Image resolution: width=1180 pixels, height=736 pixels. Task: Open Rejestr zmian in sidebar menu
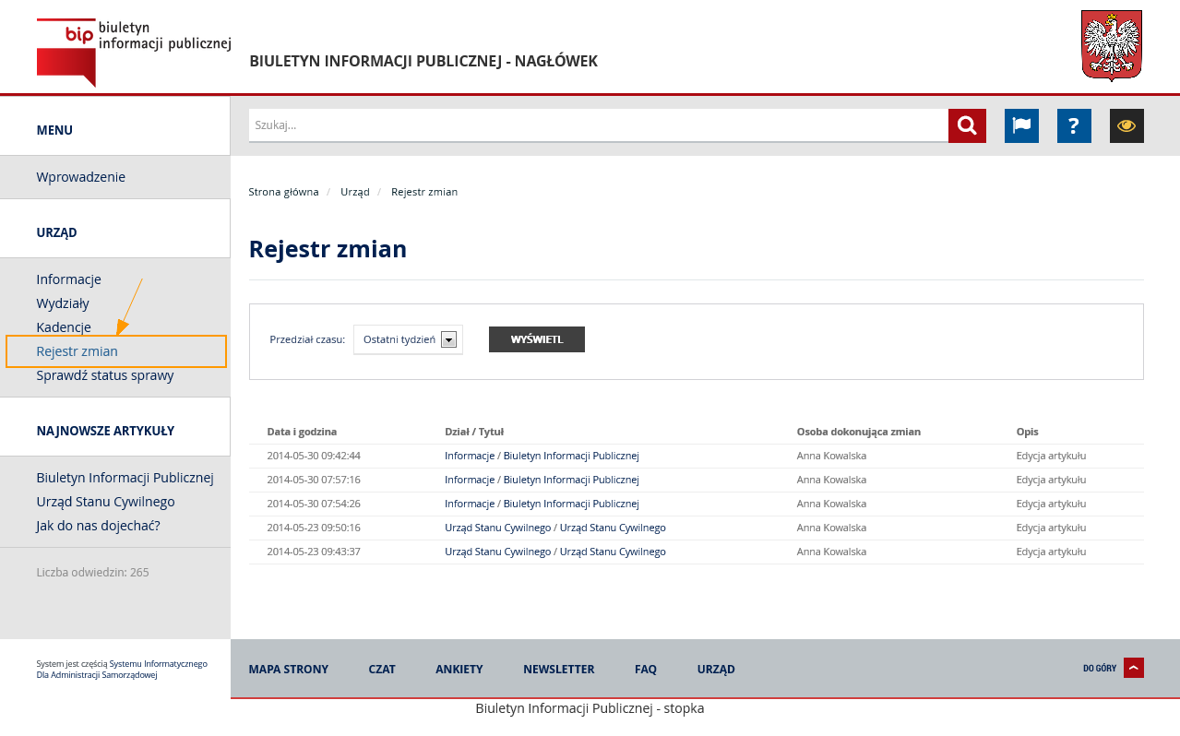click(77, 351)
